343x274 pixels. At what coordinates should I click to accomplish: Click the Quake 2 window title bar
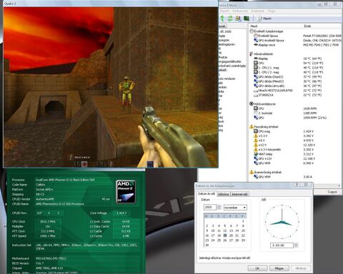[x=111, y=4]
